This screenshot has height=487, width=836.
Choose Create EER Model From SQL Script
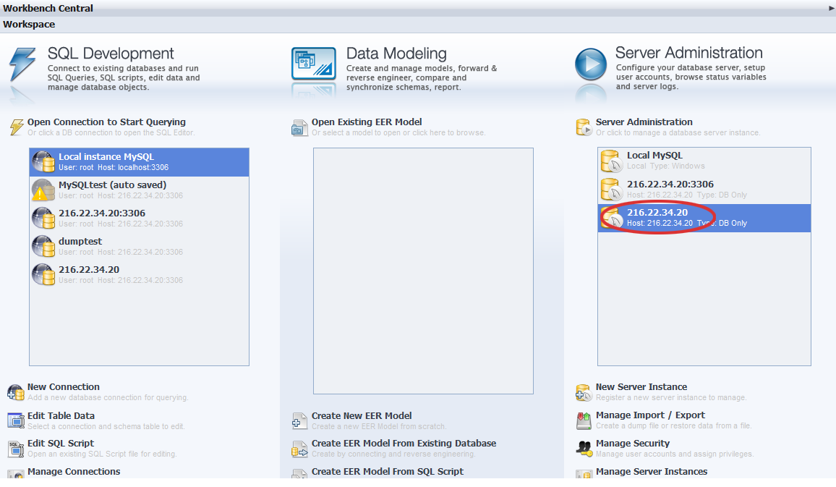pos(388,472)
